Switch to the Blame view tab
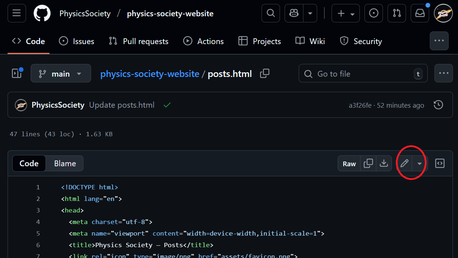This screenshot has width=458, height=258. pos(65,163)
